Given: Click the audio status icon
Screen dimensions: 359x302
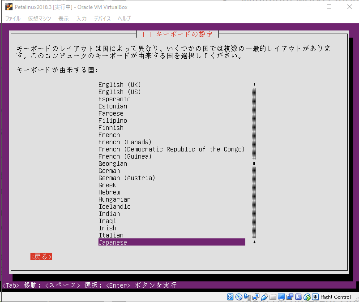Looking at the screenshot, I should pyautogui.click(x=247, y=297).
